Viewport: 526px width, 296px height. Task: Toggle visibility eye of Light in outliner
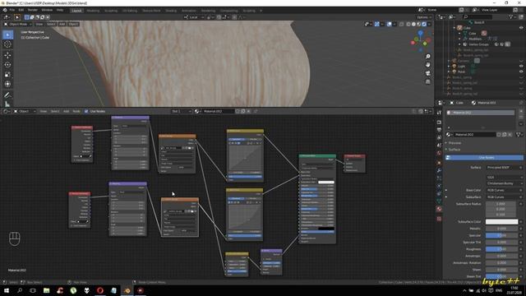tap(521, 66)
